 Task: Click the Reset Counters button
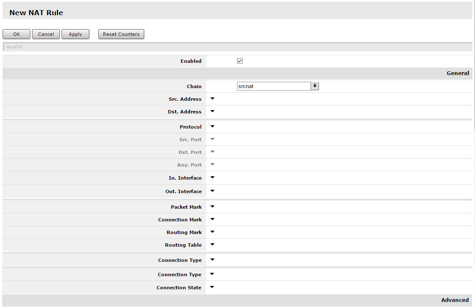click(121, 34)
